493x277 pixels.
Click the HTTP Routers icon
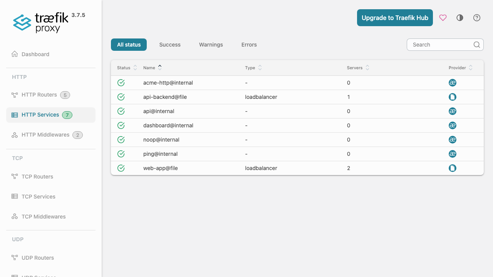pyautogui.click(x=15, y=95)
